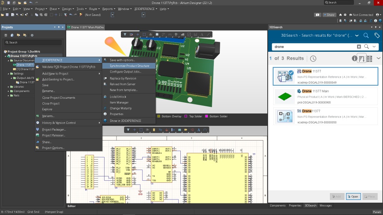The width and height of the screenshot is (383, 215).
Task: Select Validate PCB Project Drone 11377
Action: [68, 67]
